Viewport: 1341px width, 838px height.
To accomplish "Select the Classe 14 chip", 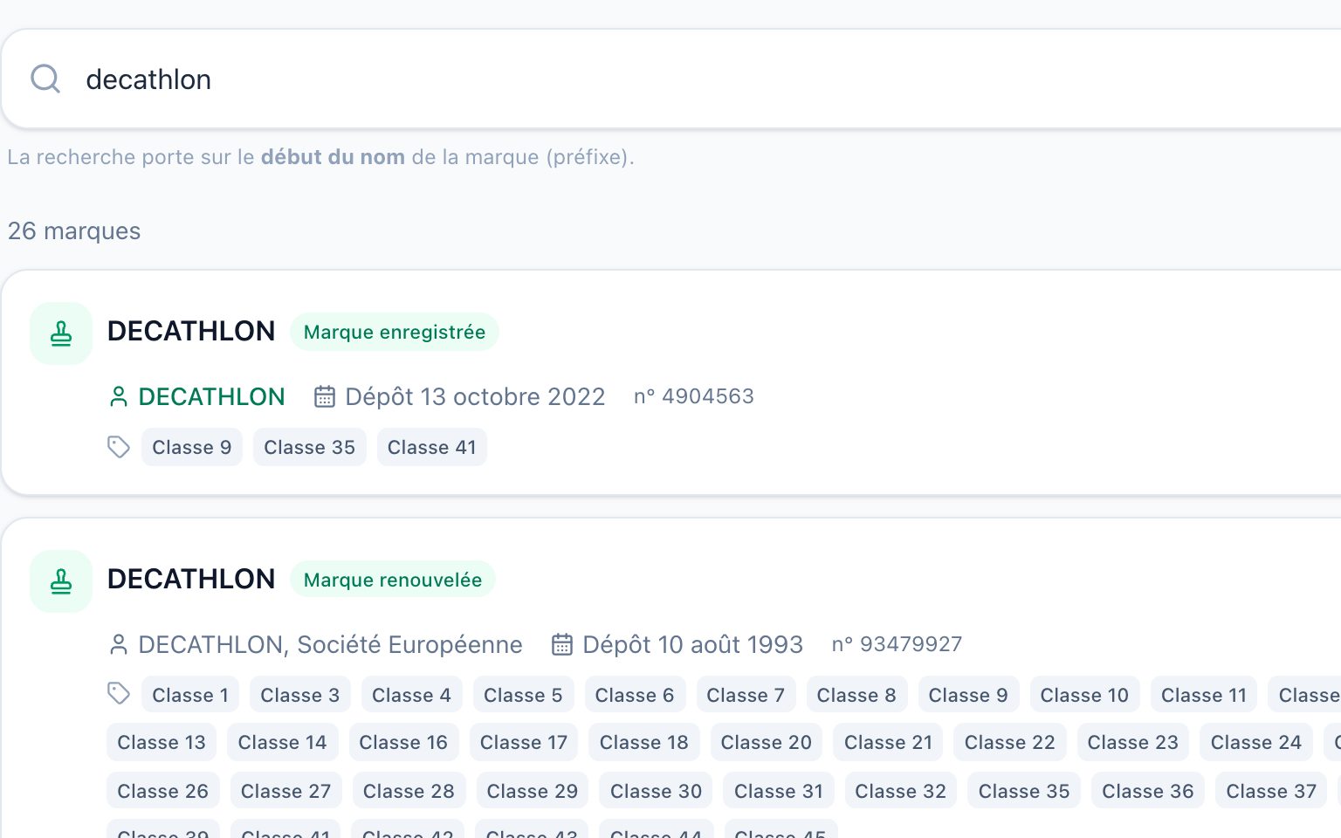I will point(283,742).
